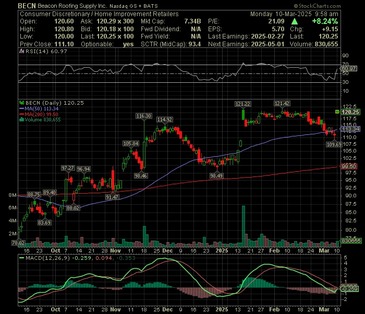Click the 114.92 peak price label
Screen dimensions: 365x314
165,119
